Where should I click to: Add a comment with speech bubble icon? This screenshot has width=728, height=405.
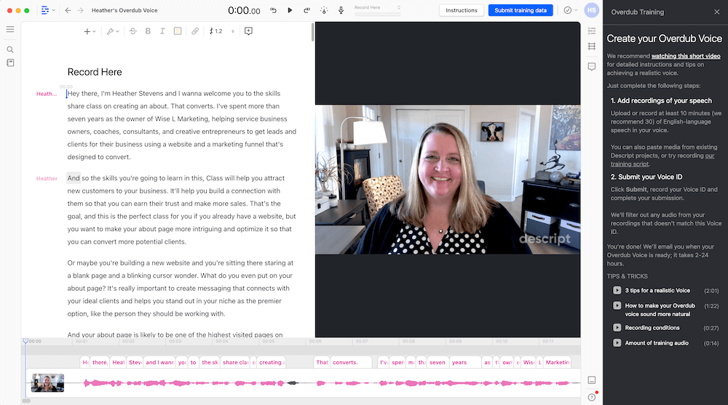pos(248,31)
